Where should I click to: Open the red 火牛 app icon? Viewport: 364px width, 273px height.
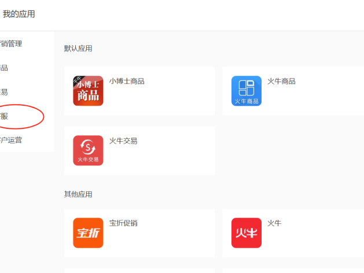click(247, 233)
